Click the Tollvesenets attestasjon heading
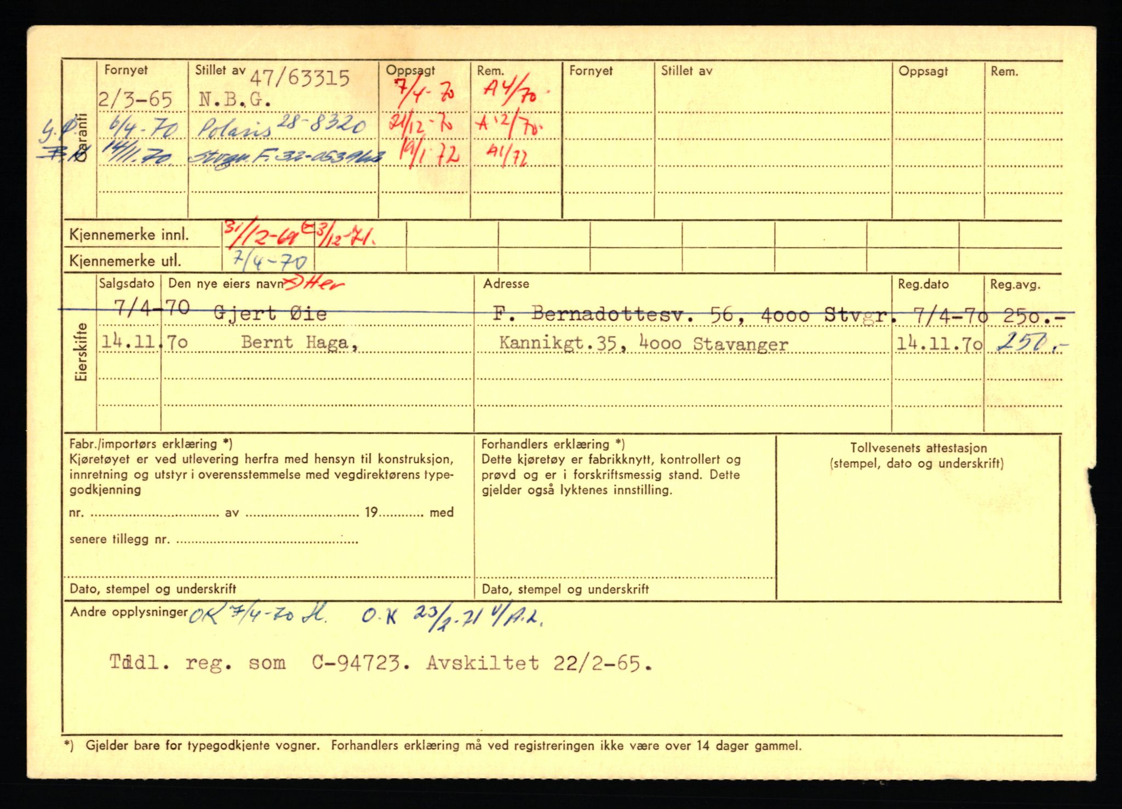The image size is (1122, 809). [919, 448]
